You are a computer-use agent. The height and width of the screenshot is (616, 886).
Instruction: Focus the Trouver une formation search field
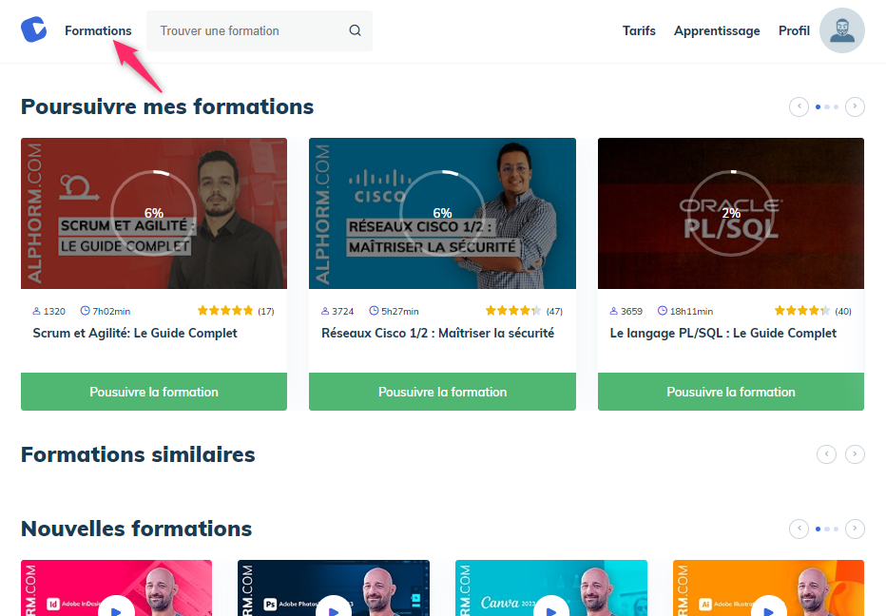(260, 30)
